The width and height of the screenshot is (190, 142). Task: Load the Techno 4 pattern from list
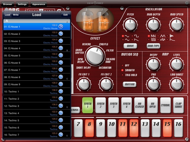[x=30, y=113]
